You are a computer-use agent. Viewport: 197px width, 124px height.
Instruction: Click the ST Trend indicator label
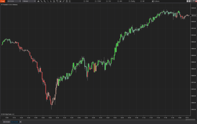point(9,5)
